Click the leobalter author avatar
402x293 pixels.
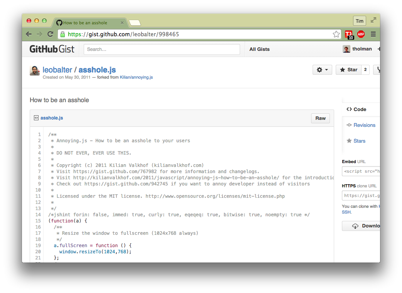pyautogui.click(x=35, y=71)
